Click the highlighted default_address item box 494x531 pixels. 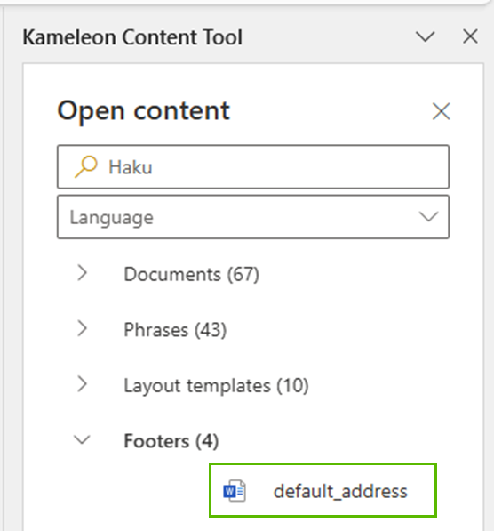[x=323, y=490]
